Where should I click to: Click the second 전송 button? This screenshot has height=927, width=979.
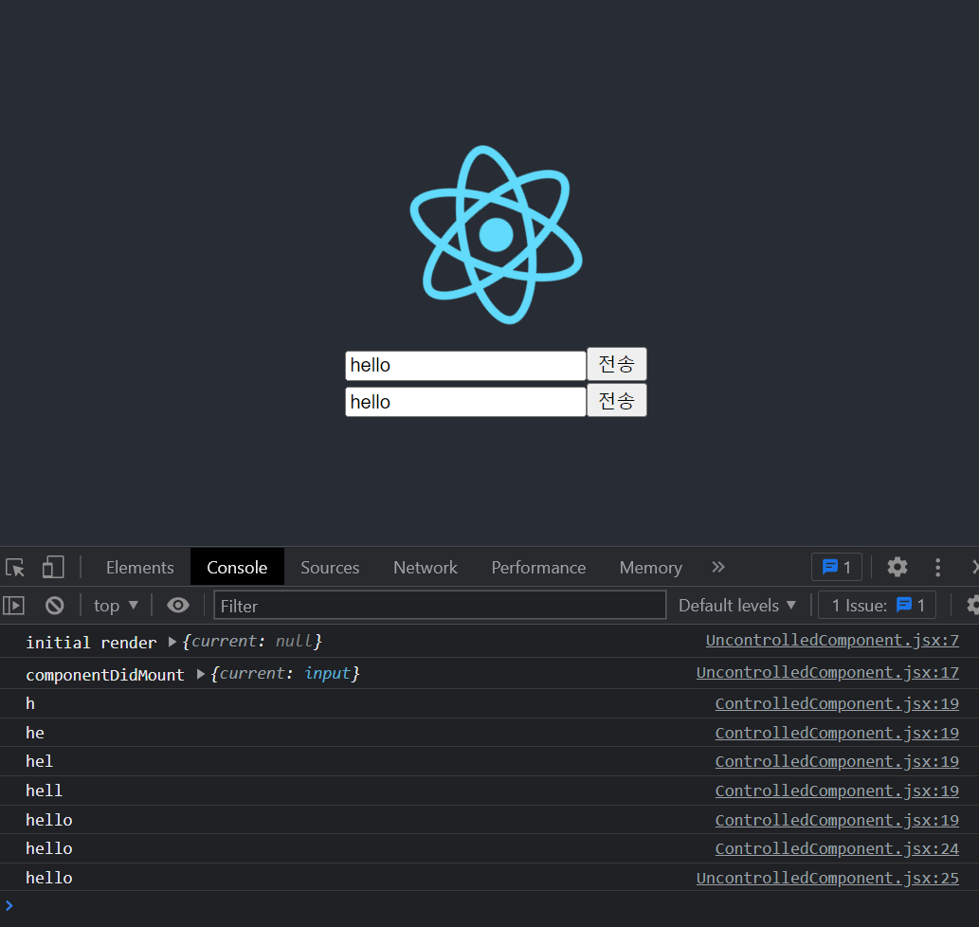(x=617, y=401)
